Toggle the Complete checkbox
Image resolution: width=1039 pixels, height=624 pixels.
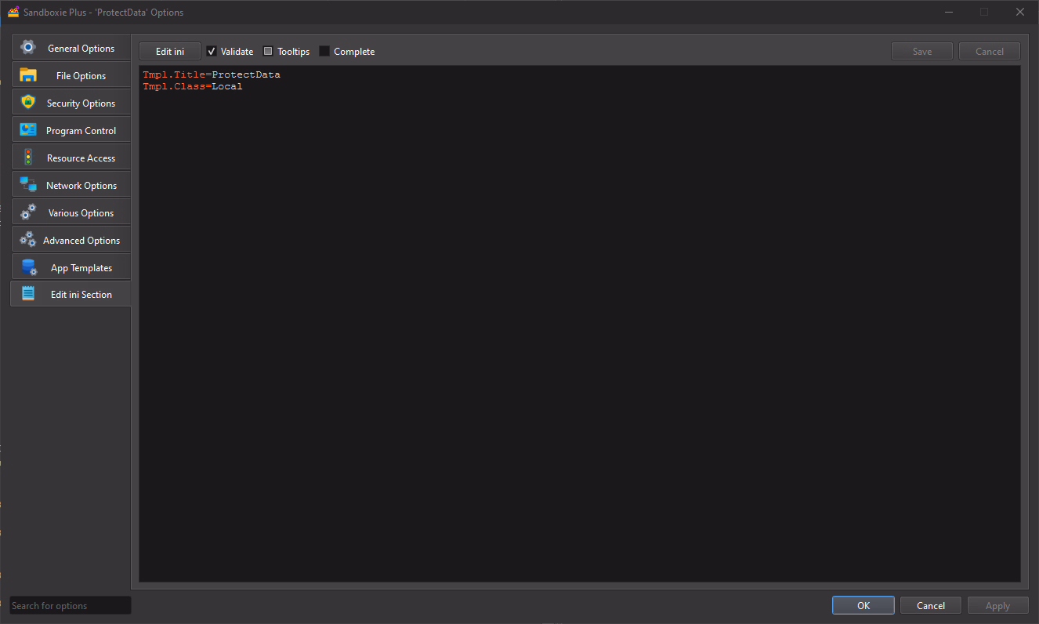pos(324,52)
